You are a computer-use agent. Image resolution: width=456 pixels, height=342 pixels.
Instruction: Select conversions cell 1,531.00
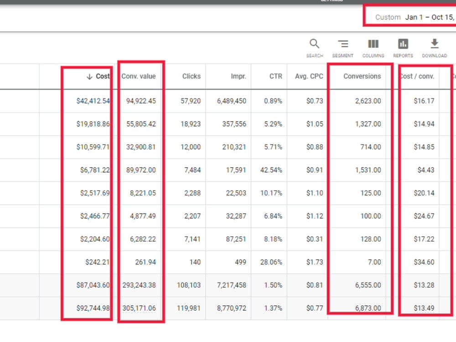368,170
